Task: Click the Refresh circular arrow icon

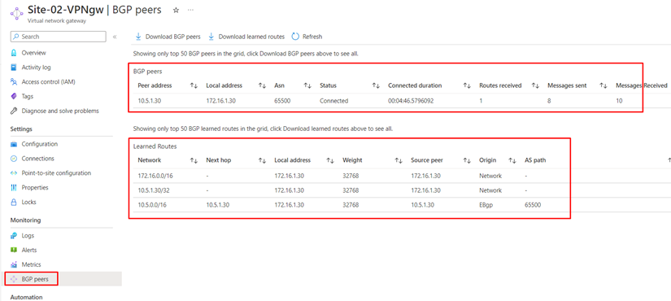Action: pyautogui.click(x=295, y=37)
